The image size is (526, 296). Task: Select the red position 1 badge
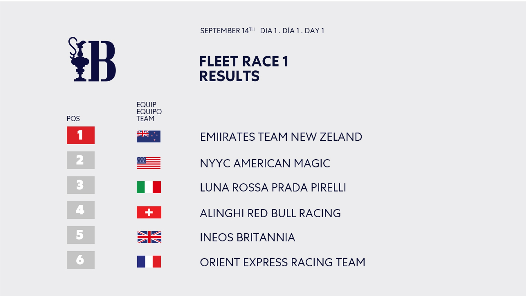(81, 135)
